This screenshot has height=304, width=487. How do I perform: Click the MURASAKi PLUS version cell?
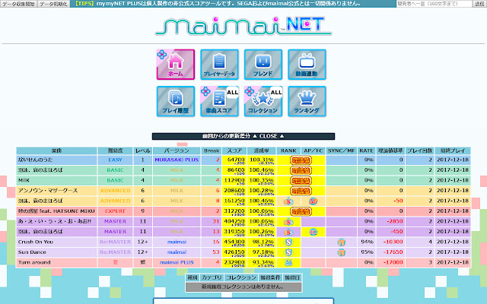tap(177, 160)
